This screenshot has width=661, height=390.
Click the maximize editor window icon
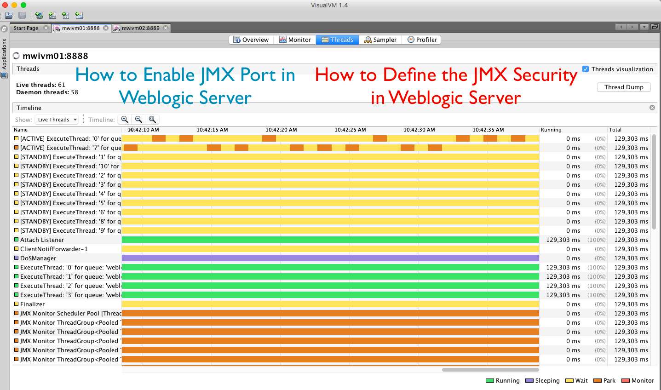click(x=655, y=27)
